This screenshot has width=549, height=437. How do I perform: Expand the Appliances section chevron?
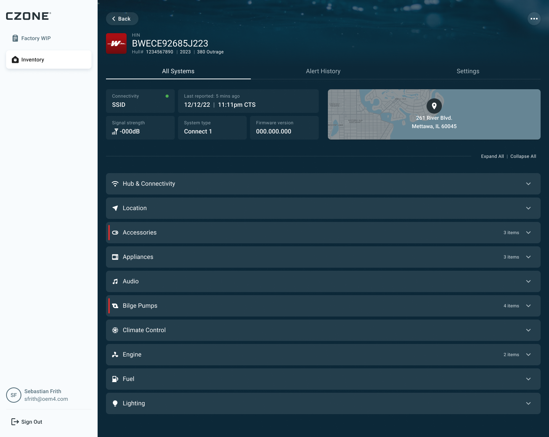[x=528, y=257]
